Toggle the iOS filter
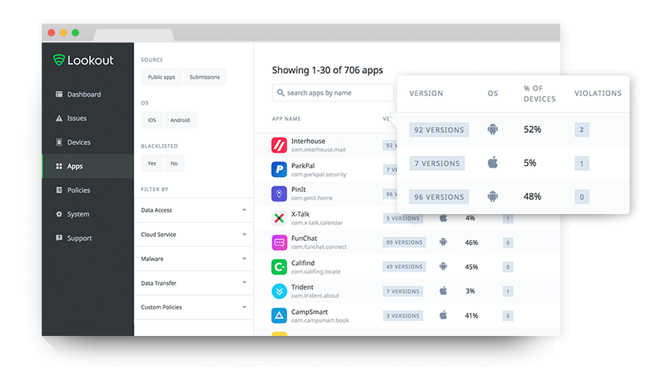Image resolution: width=665 pixels, height=373 pixels. pos(152,120)
